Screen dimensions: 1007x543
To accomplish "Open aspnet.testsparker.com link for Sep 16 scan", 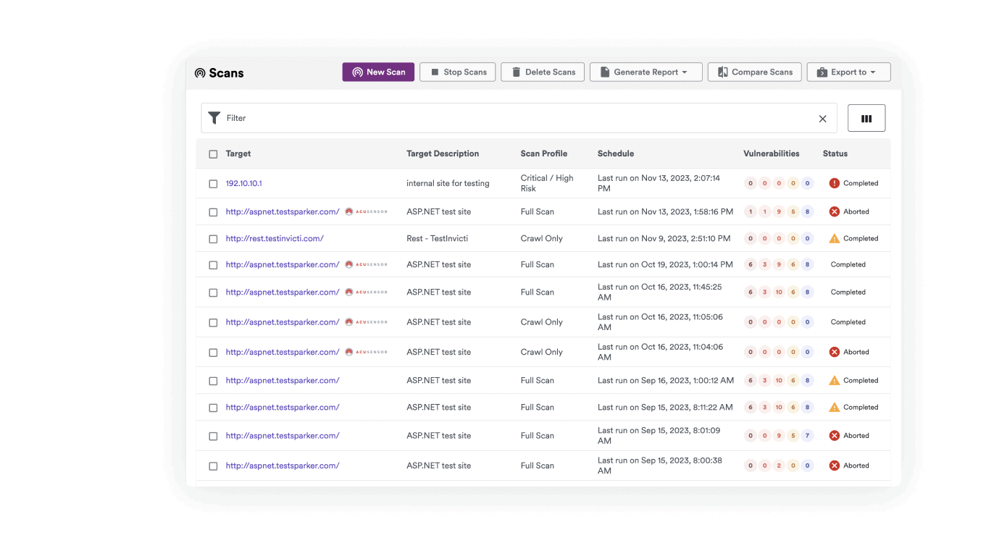I will [283, 380].
